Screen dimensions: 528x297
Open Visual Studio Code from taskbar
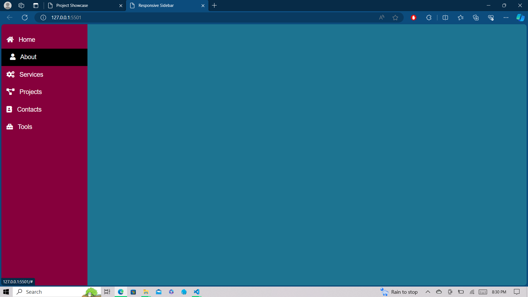click(197, 292)
